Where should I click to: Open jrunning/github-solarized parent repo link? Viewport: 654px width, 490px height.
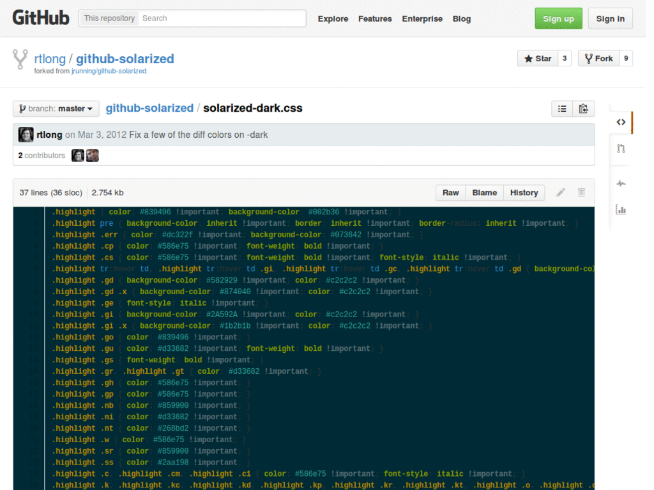pyautogui.click(x=109, y=71)
